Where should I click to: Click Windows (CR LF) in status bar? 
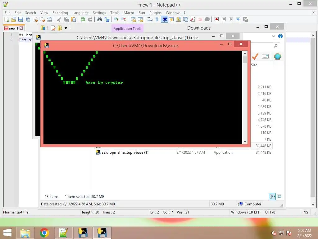[x=245, y=212]
